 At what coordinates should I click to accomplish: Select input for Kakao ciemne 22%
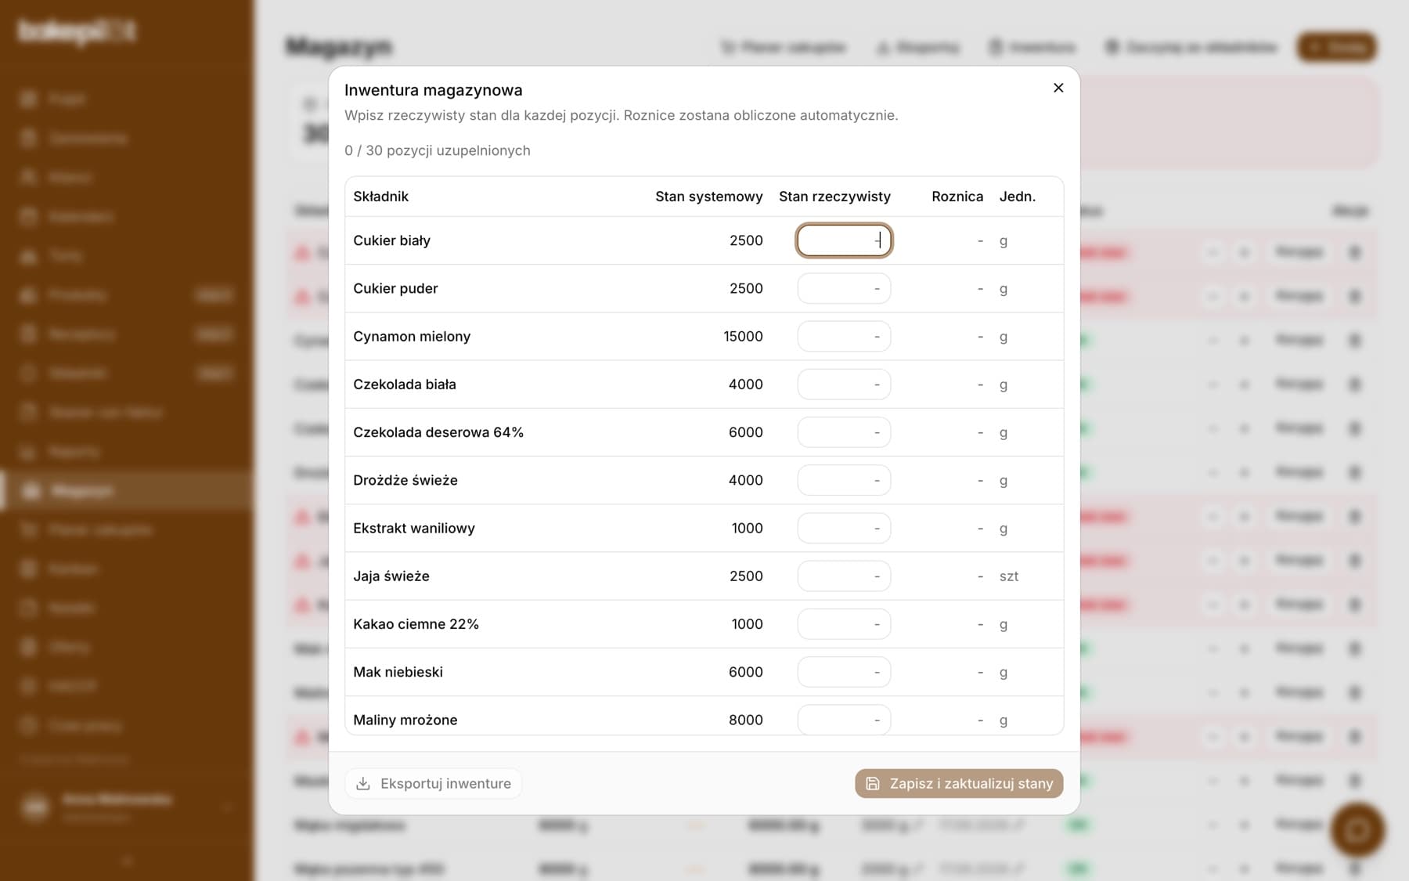(x=844, y=624)
